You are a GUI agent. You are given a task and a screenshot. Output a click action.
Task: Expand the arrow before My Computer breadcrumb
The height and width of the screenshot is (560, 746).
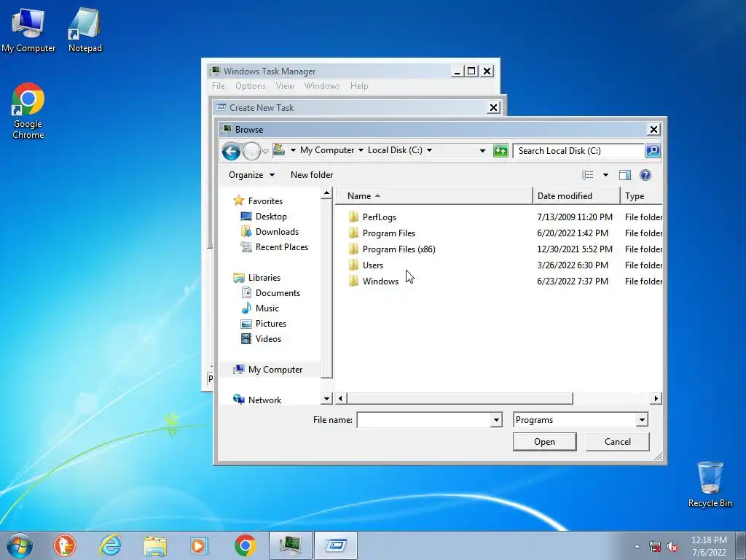click(293, 150)
